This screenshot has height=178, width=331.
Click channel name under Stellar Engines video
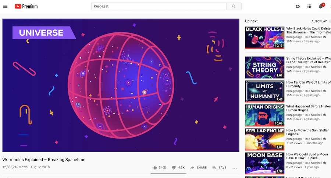click(304, 139)
